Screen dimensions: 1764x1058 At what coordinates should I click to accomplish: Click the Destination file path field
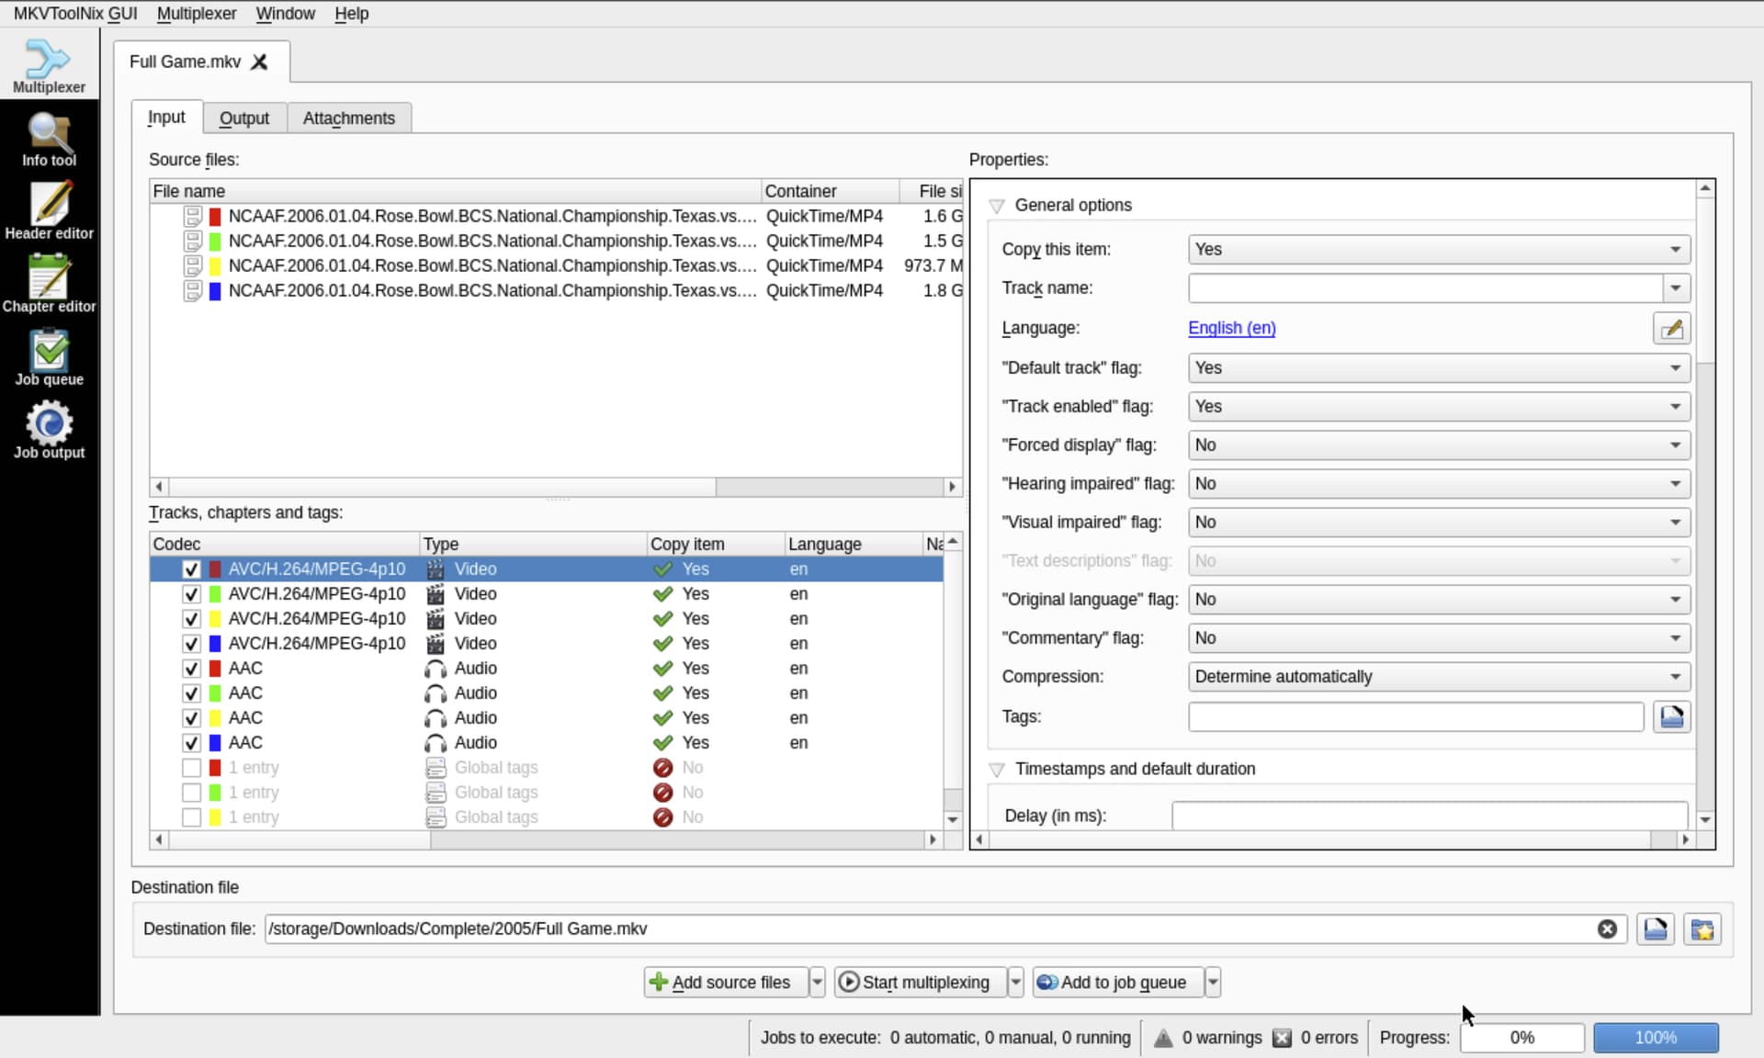[x=945, y=929]
